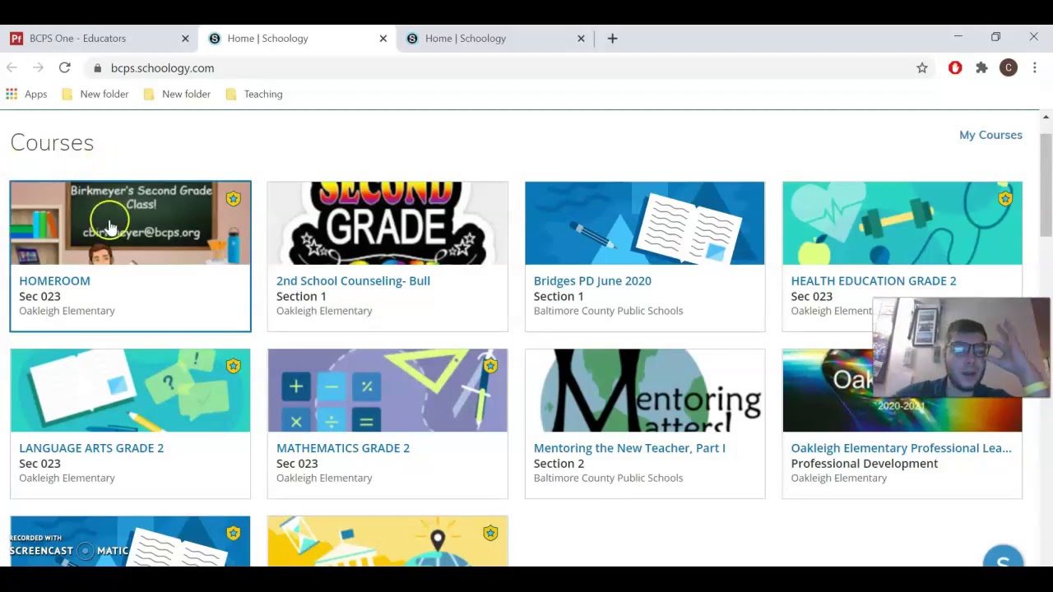Click the Language Arts book thumbnail
Screen dimensions: 1053x592
[130, 391]
